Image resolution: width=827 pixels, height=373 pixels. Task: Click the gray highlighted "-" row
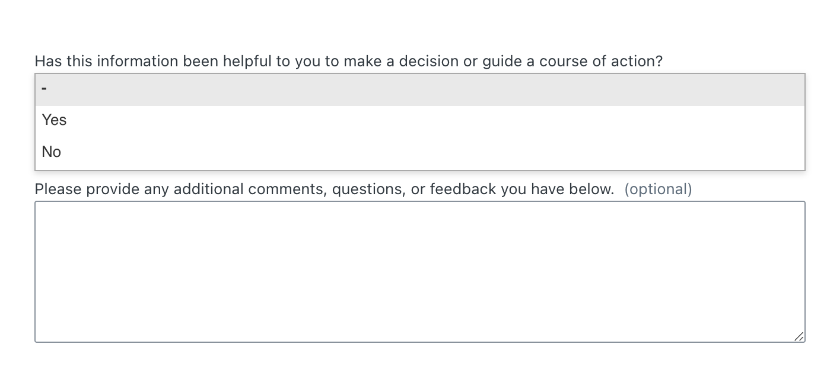(419, 90)
